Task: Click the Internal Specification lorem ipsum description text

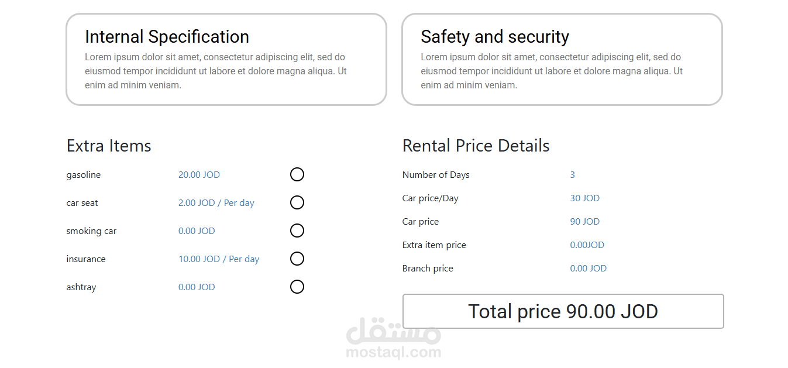Action: click(x=216, y=71)
